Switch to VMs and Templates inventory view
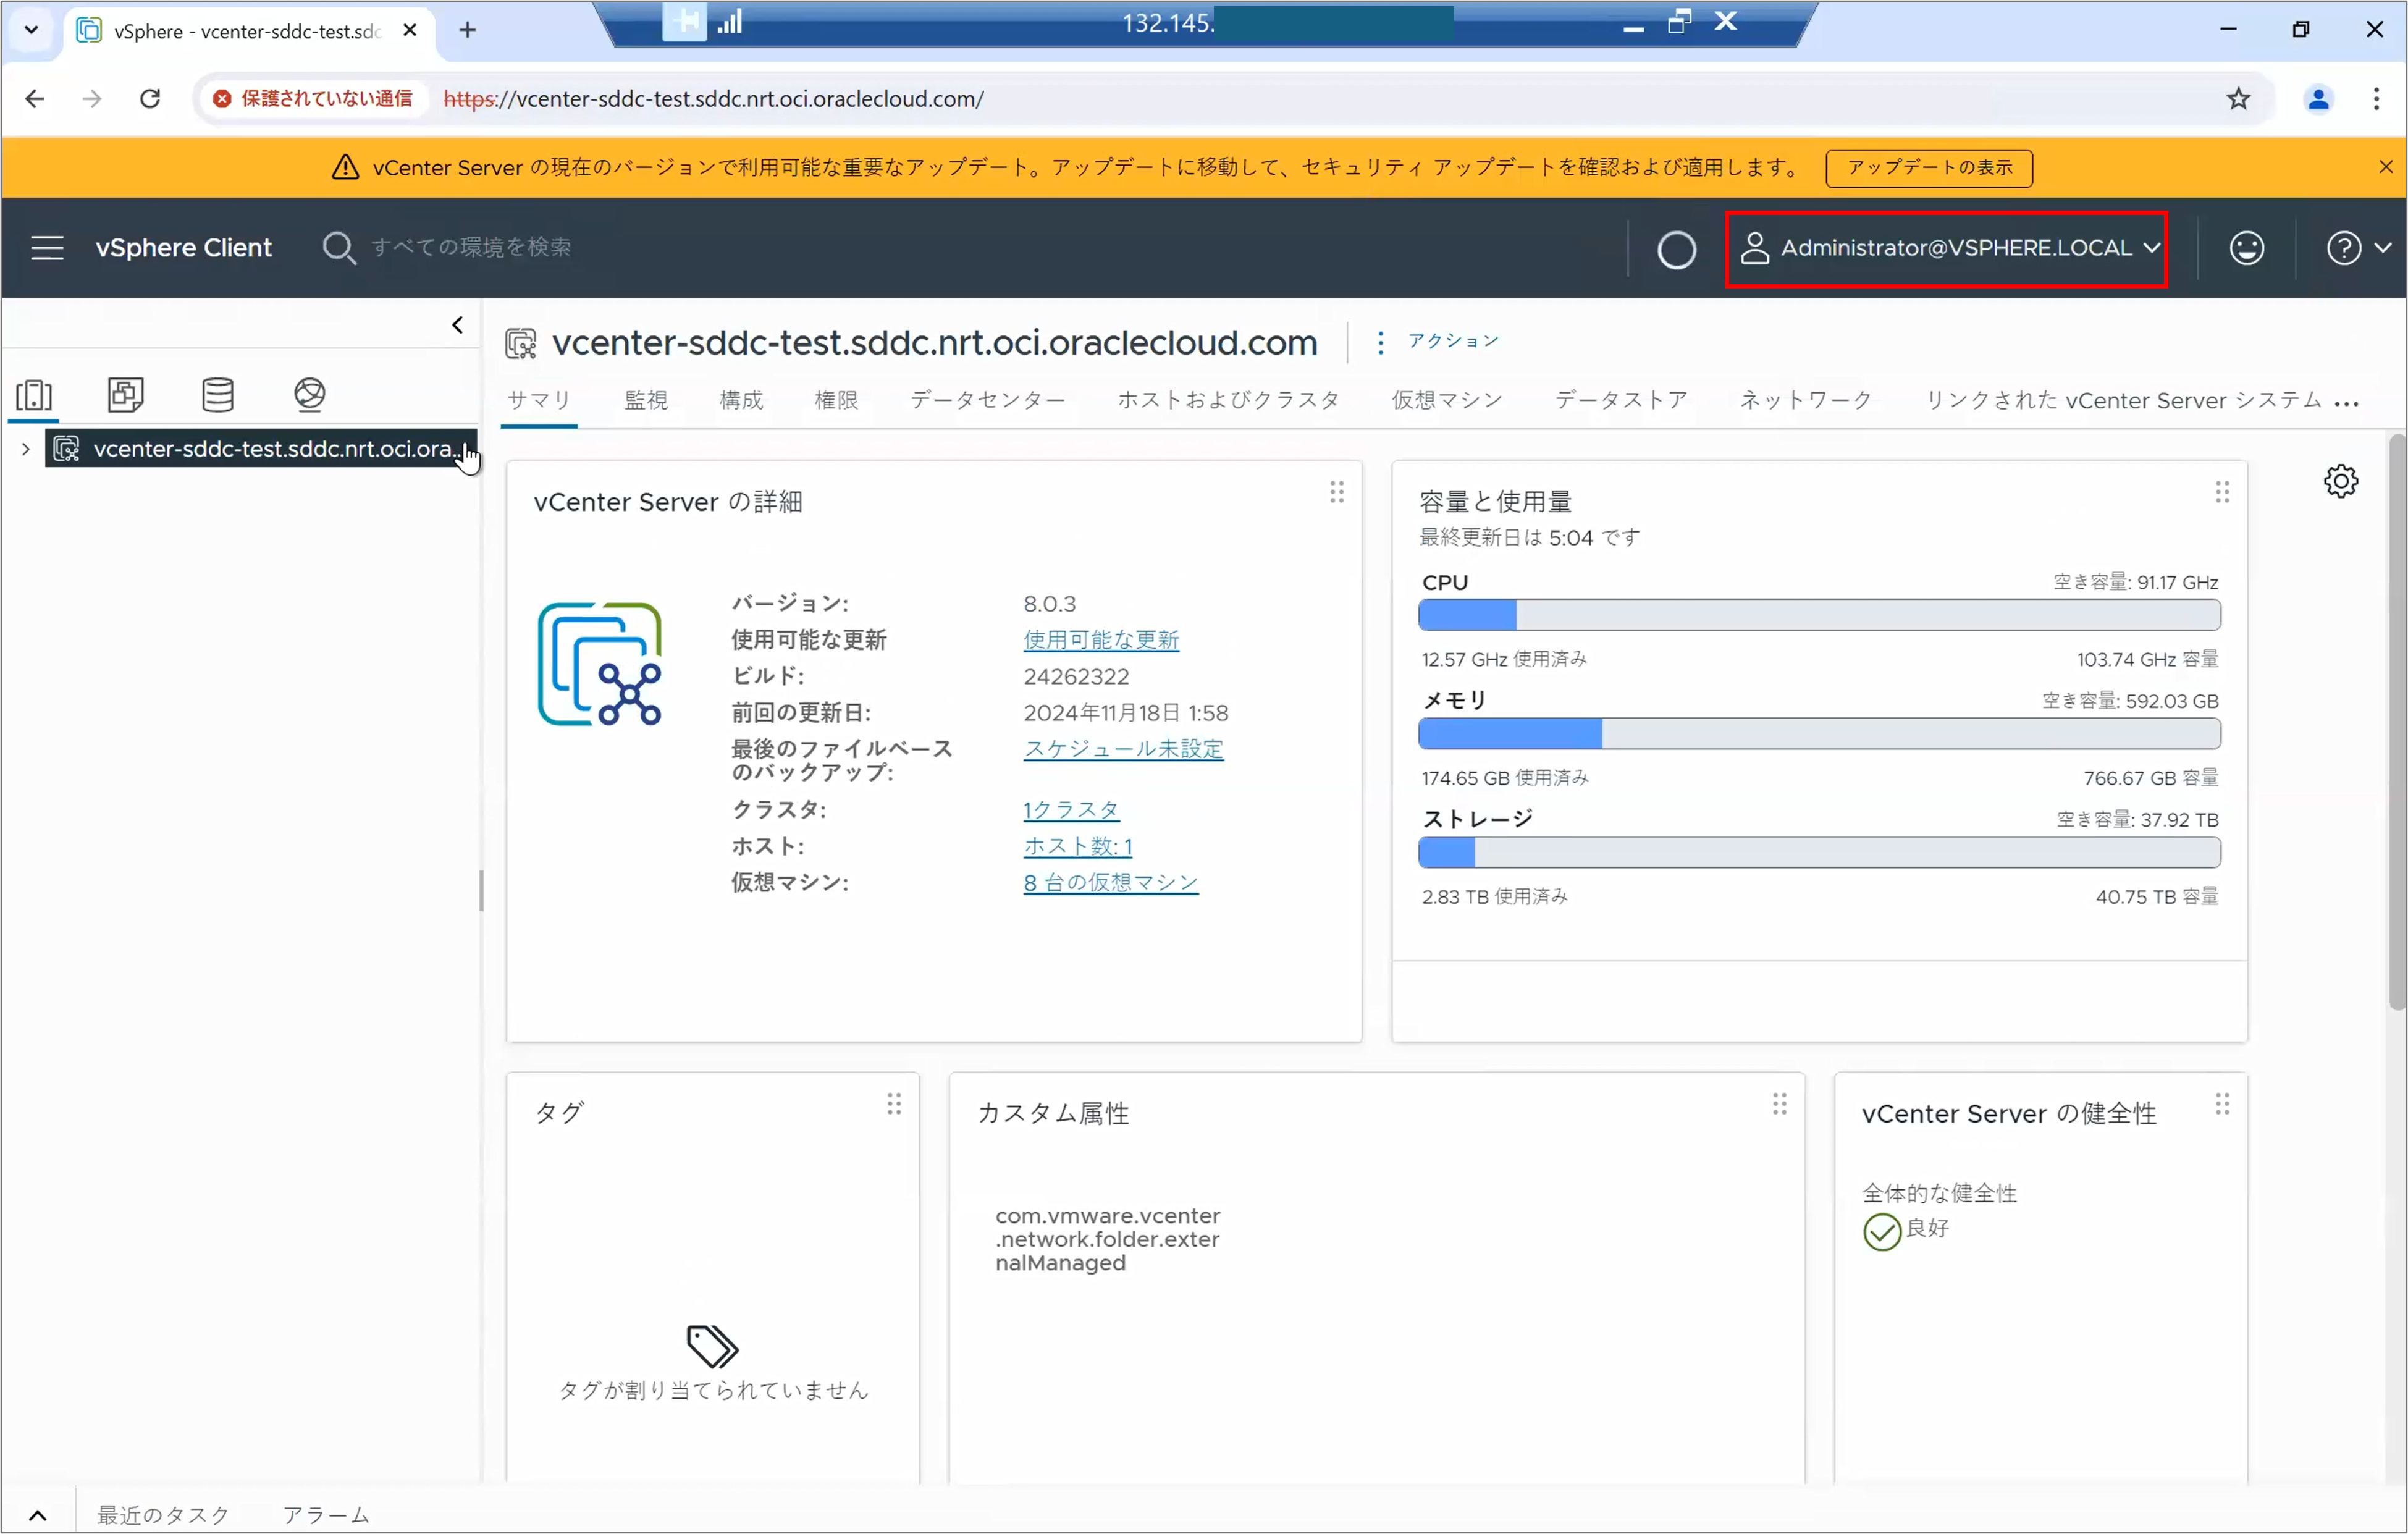The width and height of the screenshot is (2408, 1534). tap(126, 395)
